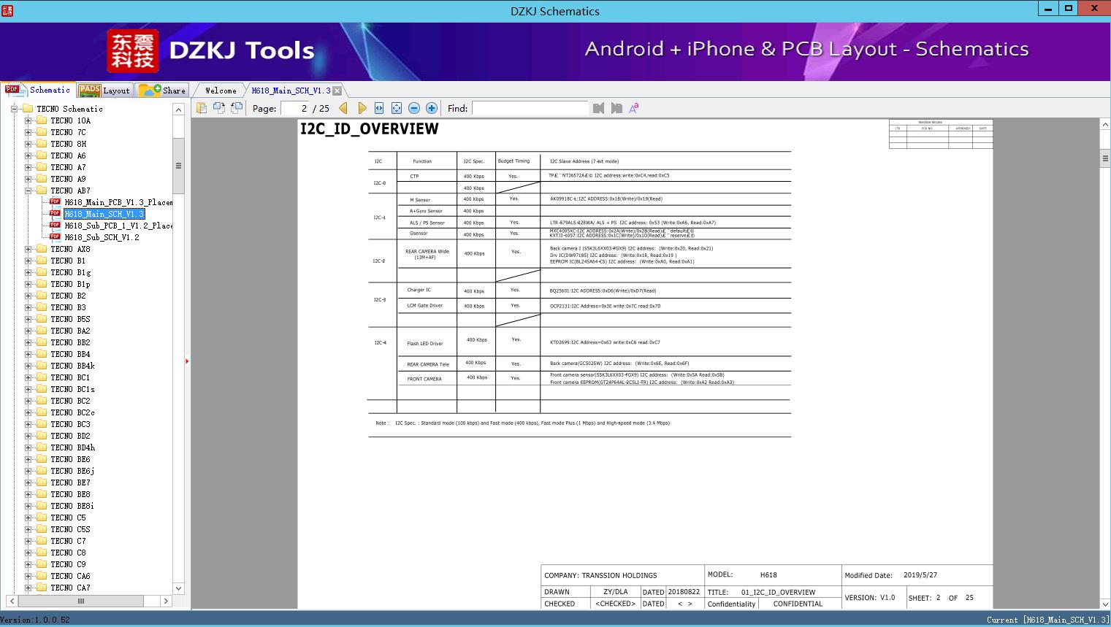1111x627 pixels.
Task: Click the tree panel horizontal scrollbar thumb
Action: pos(80,601)
